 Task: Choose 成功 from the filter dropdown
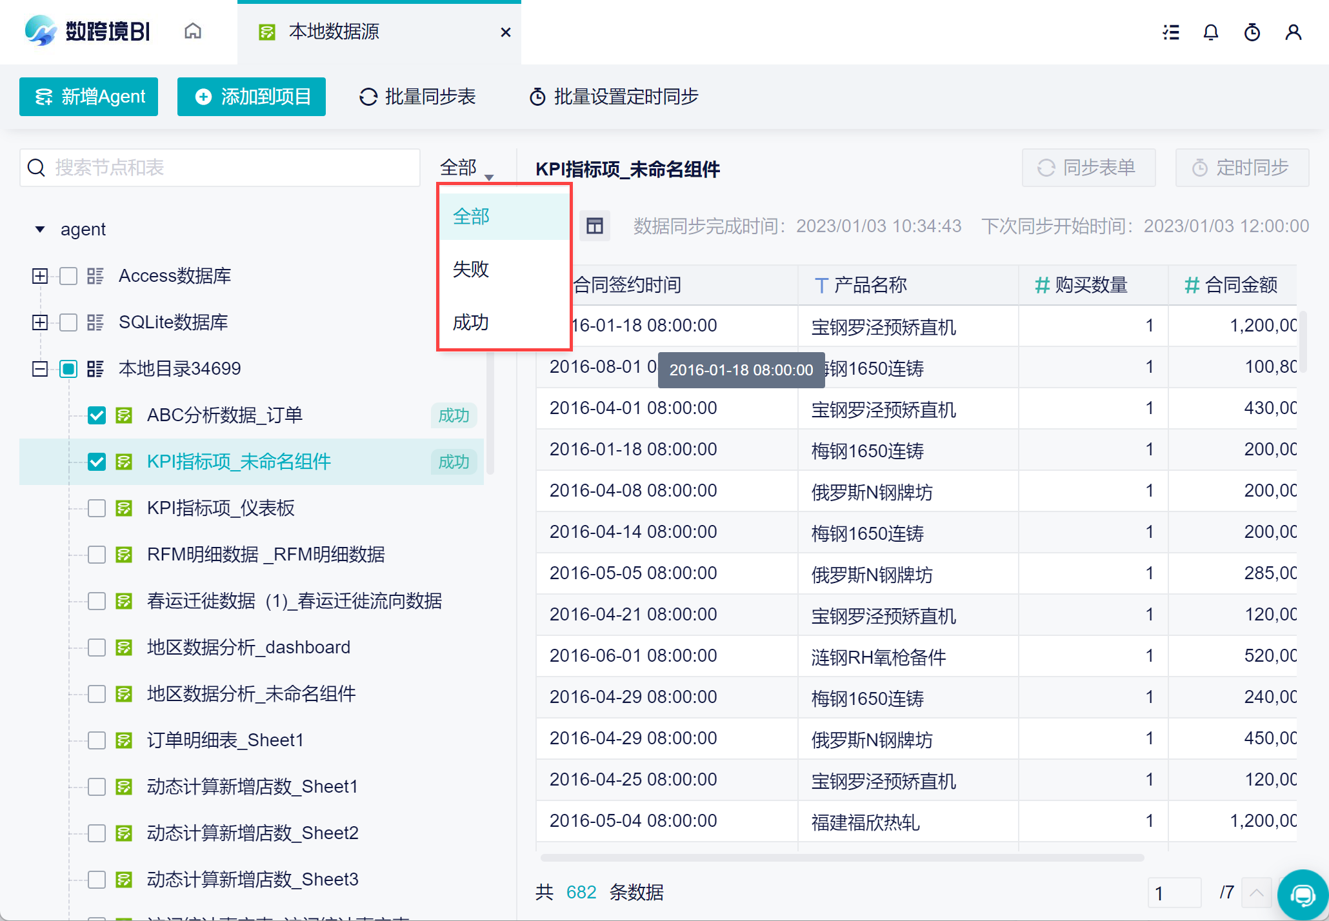coord(471,322)
